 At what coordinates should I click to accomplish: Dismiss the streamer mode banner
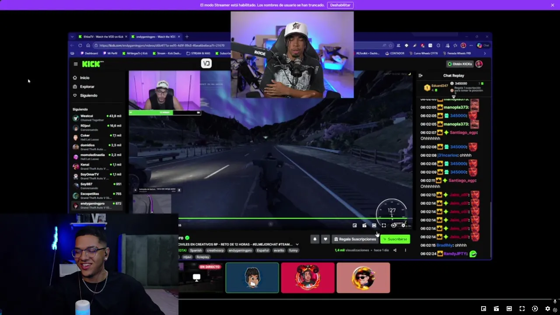click(553, 5)
